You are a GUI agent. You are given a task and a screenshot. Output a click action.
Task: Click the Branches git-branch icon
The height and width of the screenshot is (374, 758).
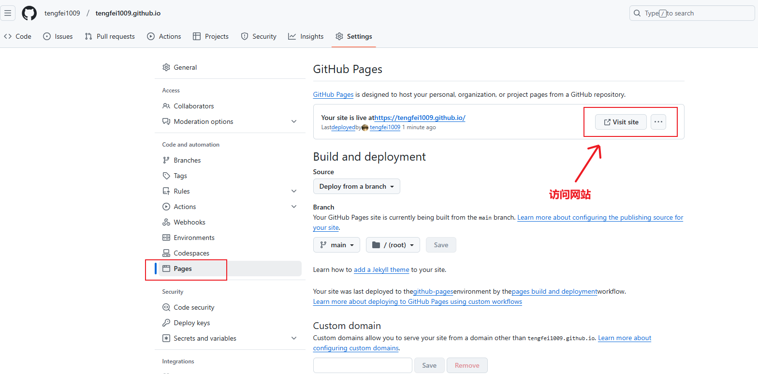coord(166,160)
